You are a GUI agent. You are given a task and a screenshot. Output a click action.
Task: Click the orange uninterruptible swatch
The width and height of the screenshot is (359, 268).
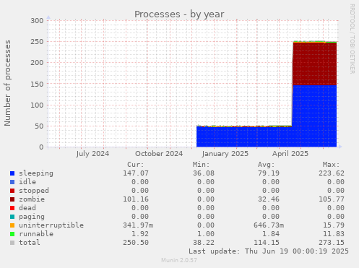point(12,225)
